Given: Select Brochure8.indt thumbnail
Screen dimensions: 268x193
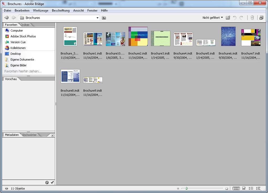Looking at the screenshot, I should [70, 76].
